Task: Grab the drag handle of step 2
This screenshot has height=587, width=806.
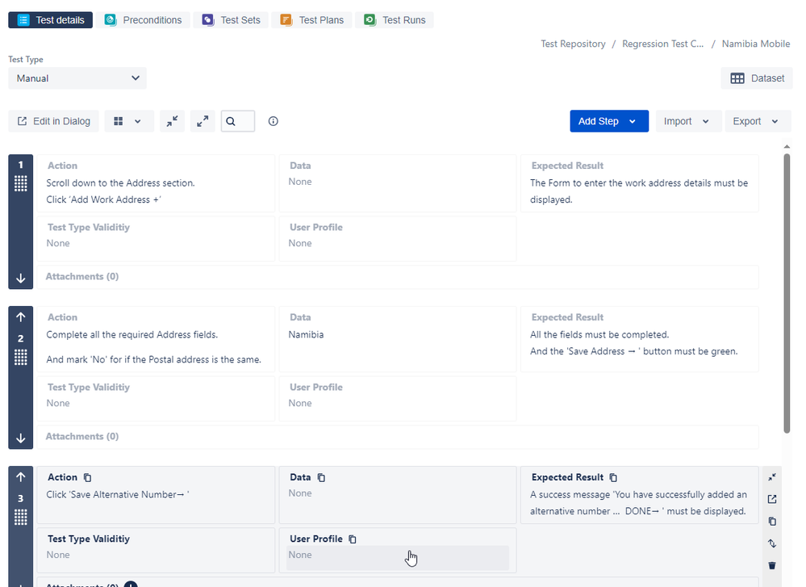Action: 20,357
